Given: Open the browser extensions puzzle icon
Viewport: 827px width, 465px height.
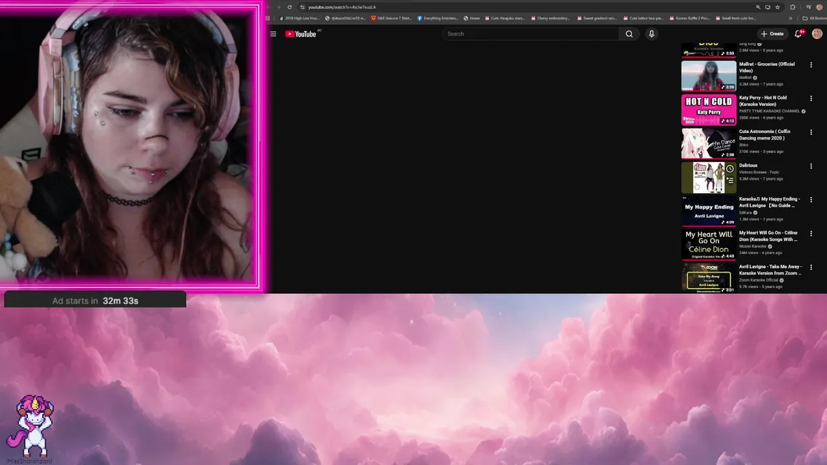Looking at the screenshot, I should coord(793,7).
